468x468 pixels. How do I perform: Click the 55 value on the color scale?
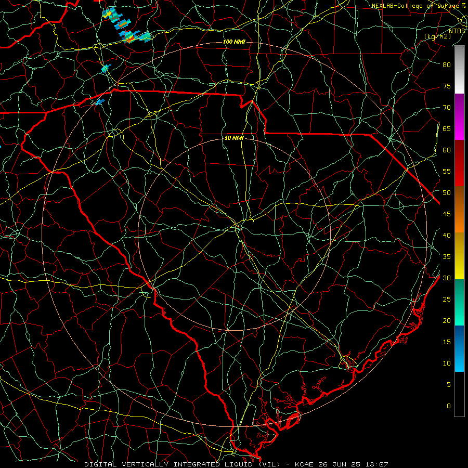pos(447,172)
